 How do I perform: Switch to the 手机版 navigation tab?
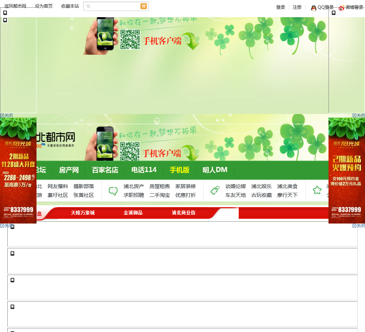(x=180, y=170)
